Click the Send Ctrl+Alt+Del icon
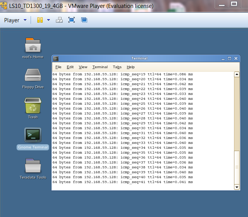Image resolution: width=248 pixels, height=217 pixels. point(59,20)
